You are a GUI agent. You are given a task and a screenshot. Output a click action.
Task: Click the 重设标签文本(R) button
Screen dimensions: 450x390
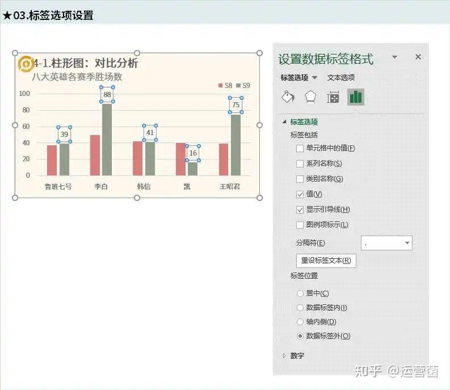(x=326, y=261)
